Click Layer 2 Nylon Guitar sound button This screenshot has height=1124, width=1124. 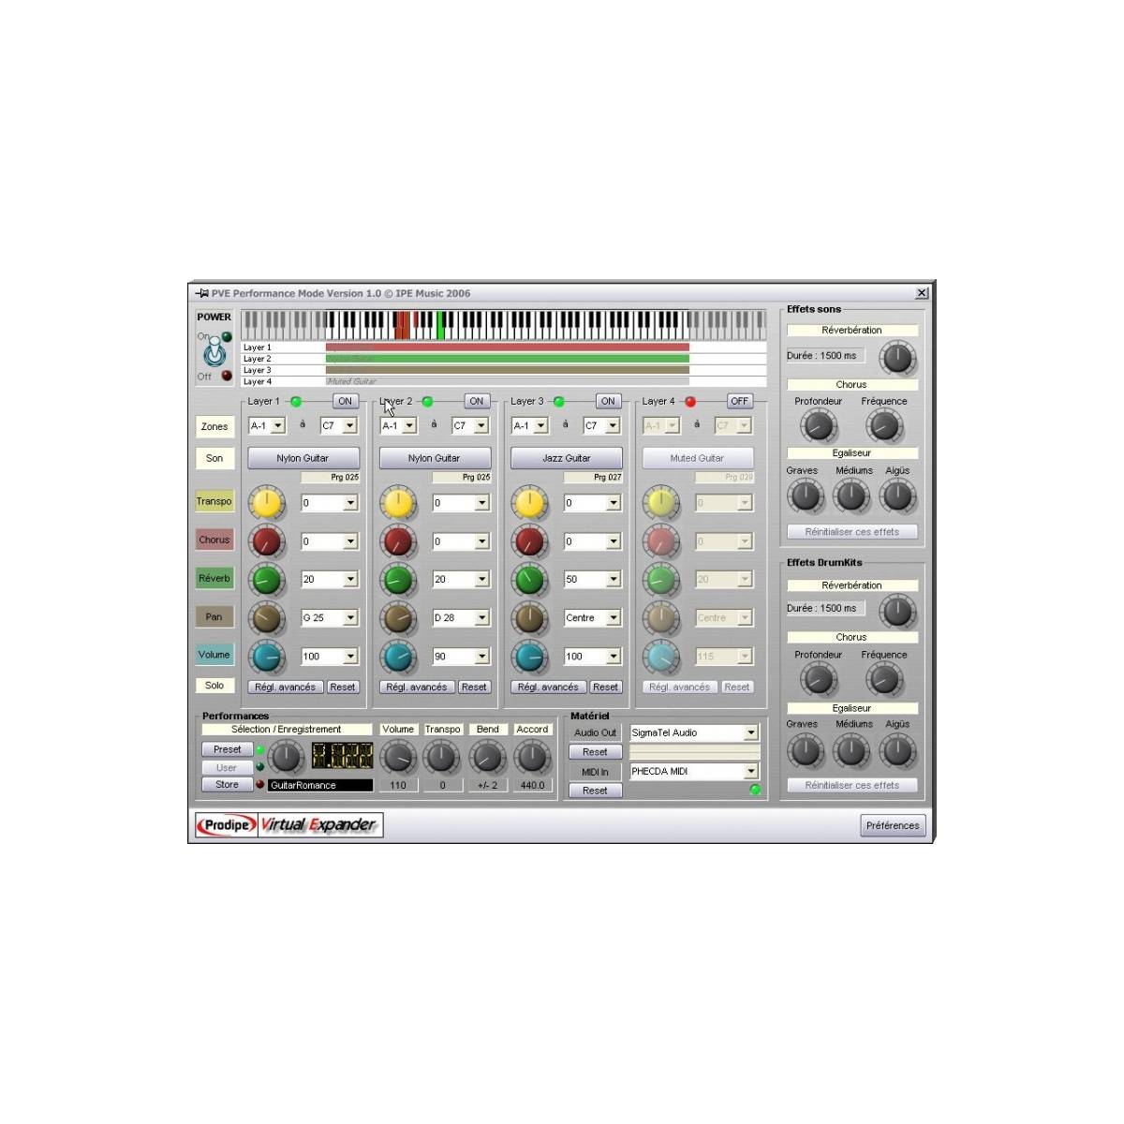435,458
